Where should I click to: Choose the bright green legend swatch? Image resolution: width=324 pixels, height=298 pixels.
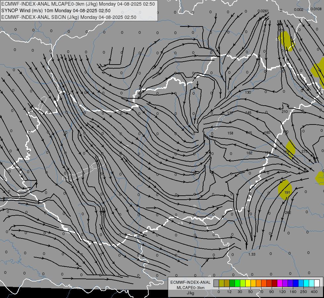[237, 283]
